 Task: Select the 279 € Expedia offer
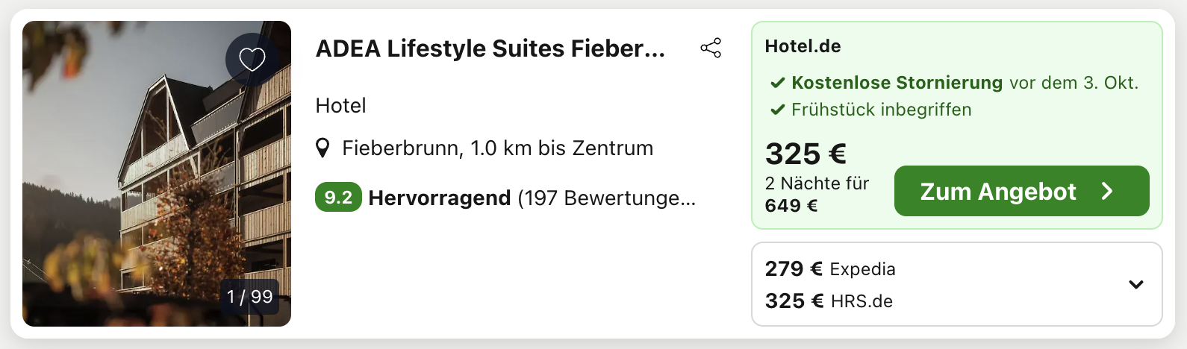coord(830,269)
